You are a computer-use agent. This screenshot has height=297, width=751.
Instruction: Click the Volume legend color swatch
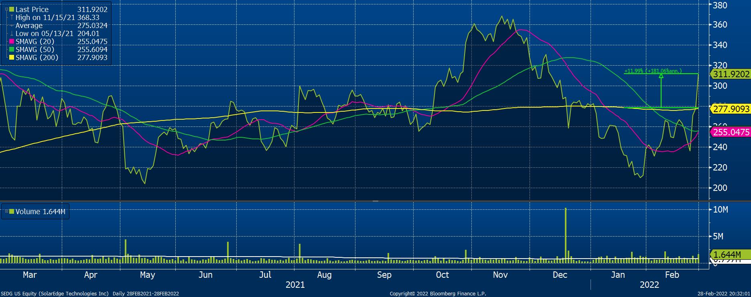click(x=11, y=211)
